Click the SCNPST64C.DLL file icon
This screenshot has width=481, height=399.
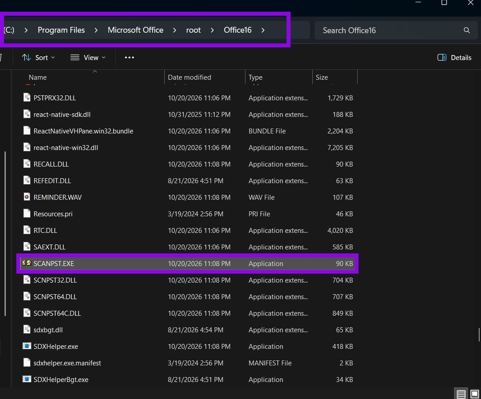click(x=26, y=313)
